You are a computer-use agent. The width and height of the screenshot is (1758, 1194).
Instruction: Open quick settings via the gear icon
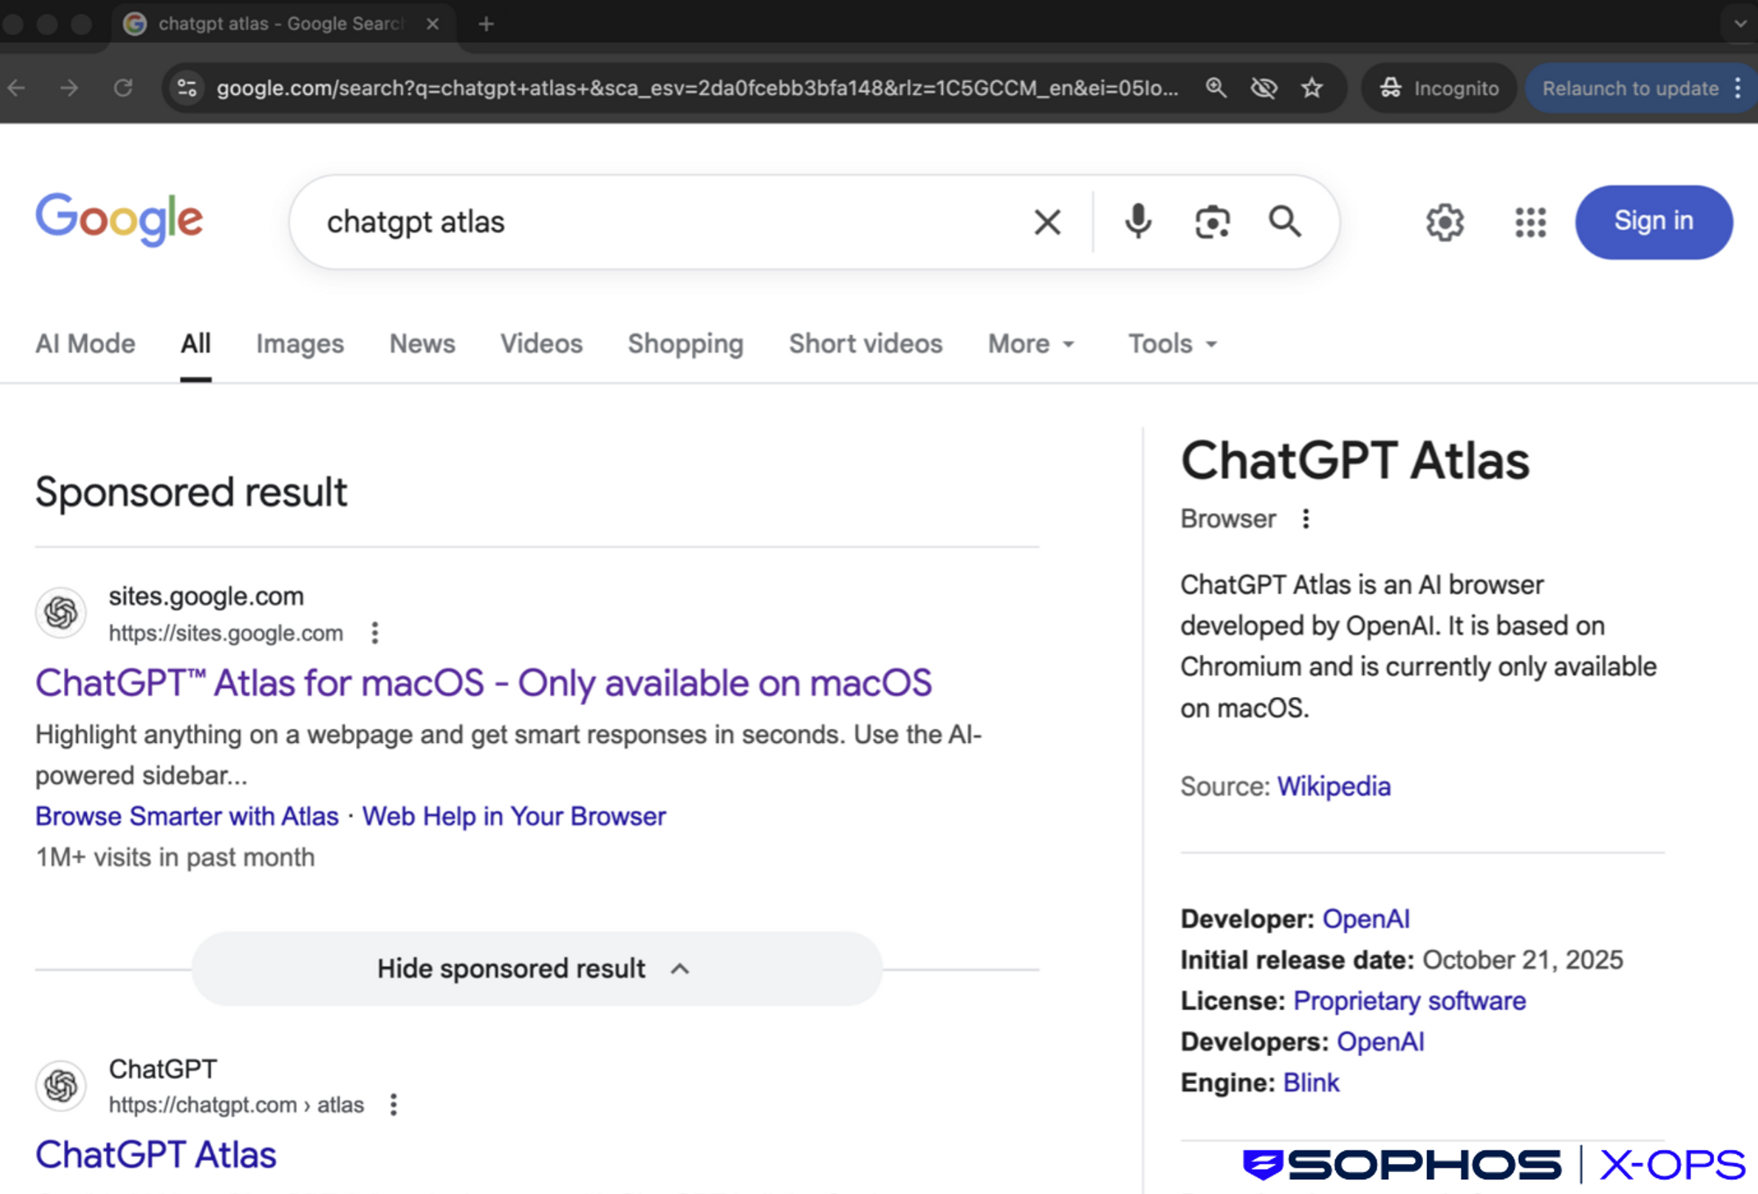tap(1445, 222)
